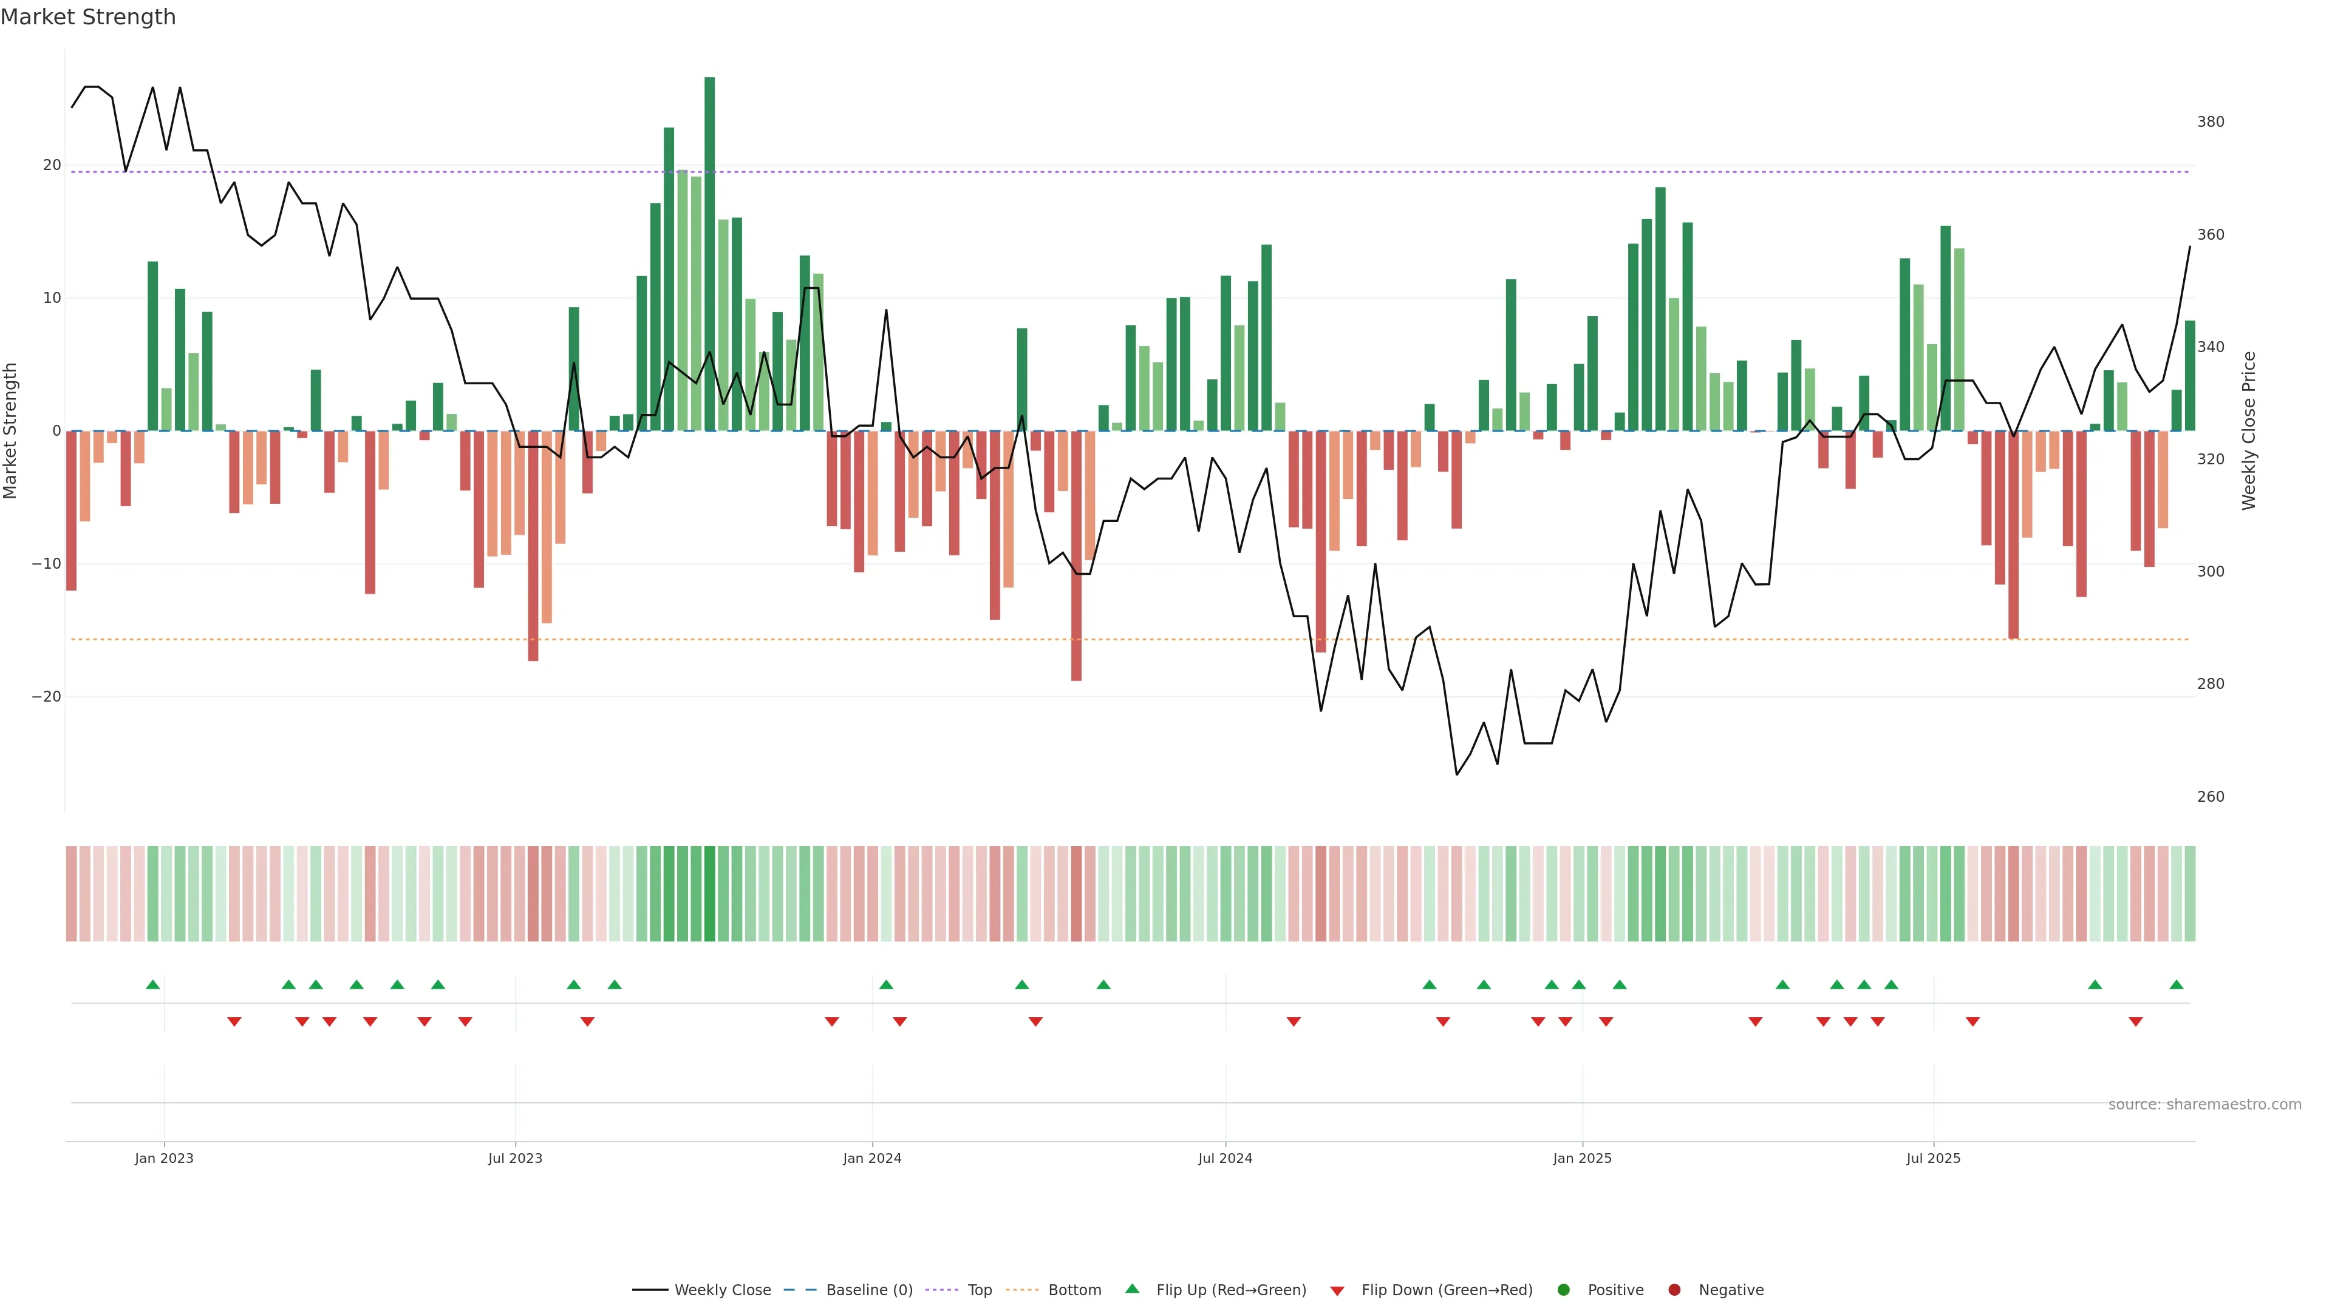The height and width of the screenshot is (1311, 2332).
Task: Click the red Flip Down legend triangle
Action: coord(1337,1291)
